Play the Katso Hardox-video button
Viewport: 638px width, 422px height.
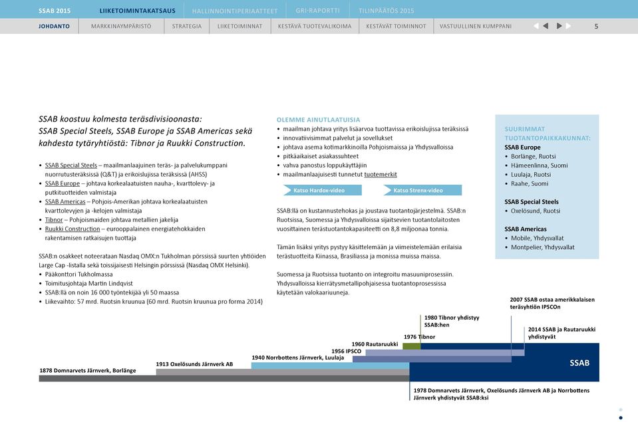pos(323,190)
